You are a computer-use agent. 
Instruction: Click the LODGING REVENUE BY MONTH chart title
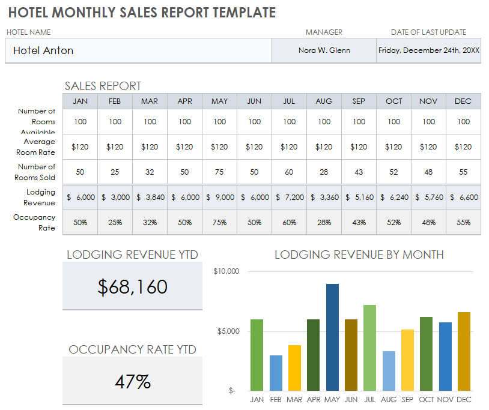coord(359,255)
